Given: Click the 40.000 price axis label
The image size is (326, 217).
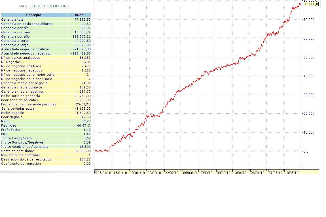Looking at the screenshot, I should pos(308,76).
